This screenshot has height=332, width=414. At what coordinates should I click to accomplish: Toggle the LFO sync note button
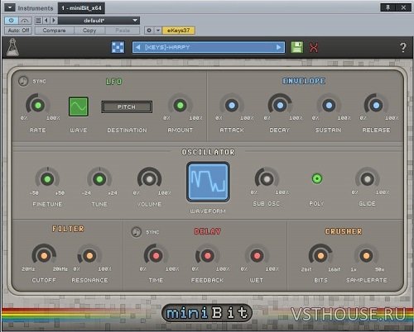click(x=23, y=81)
